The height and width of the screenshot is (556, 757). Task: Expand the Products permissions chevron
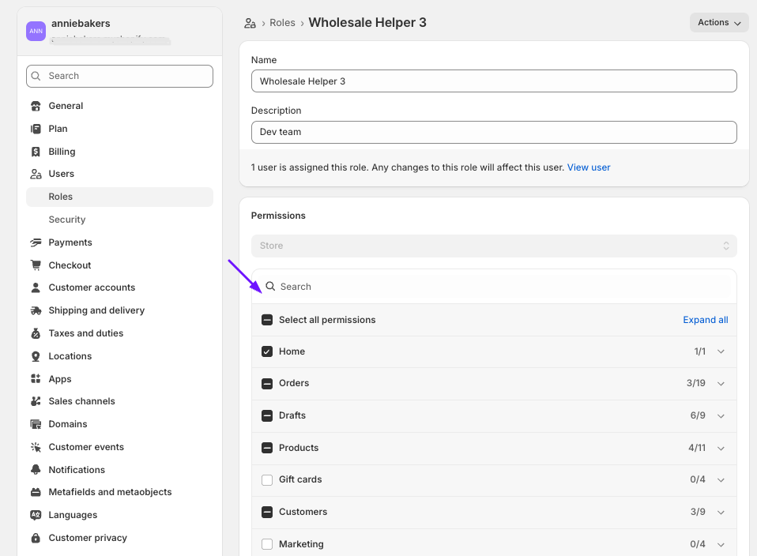click(x=721, y=448)
